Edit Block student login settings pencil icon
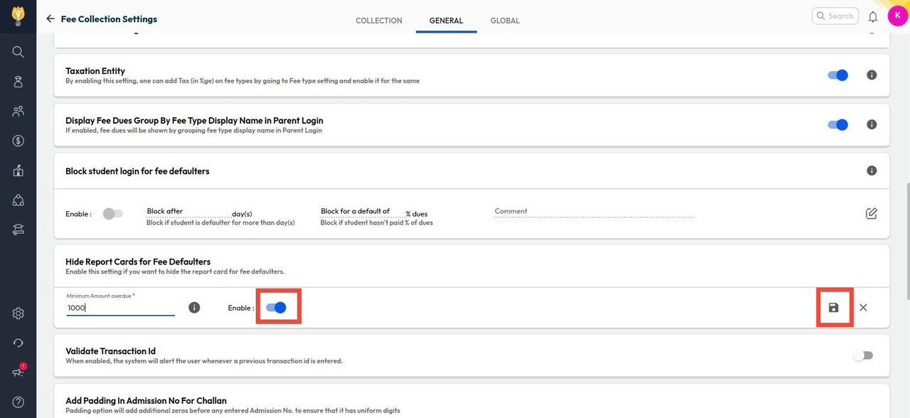This screenshot has height=418, width=910. (x=871, y=213)
